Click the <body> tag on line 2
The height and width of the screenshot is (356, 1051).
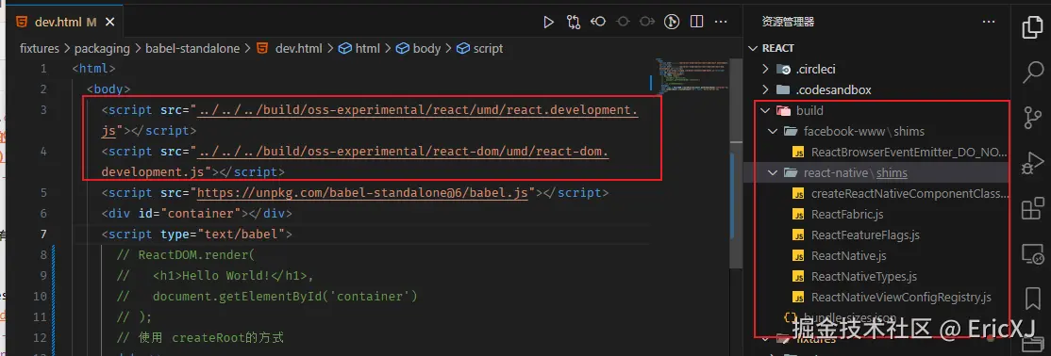[108, 89]
